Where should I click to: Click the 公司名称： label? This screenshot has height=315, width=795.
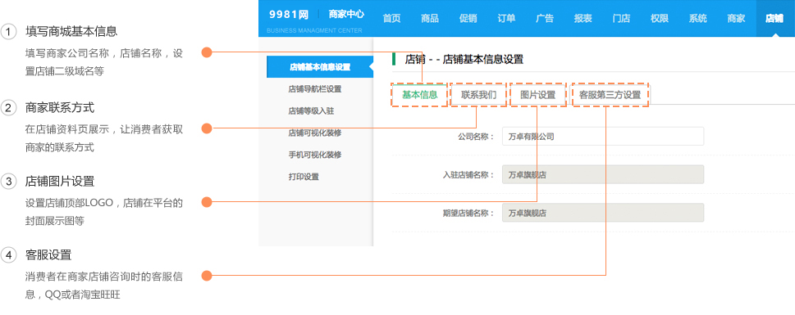(x=476, y=137)
